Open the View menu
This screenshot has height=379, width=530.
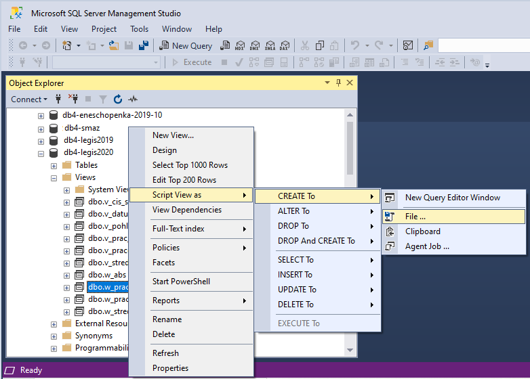point(69,29)
